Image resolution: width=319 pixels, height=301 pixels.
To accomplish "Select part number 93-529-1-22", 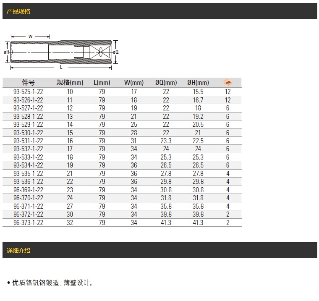I will [x=28, y=124].
